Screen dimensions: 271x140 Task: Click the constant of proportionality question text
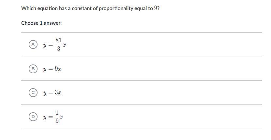click(90, 8)
